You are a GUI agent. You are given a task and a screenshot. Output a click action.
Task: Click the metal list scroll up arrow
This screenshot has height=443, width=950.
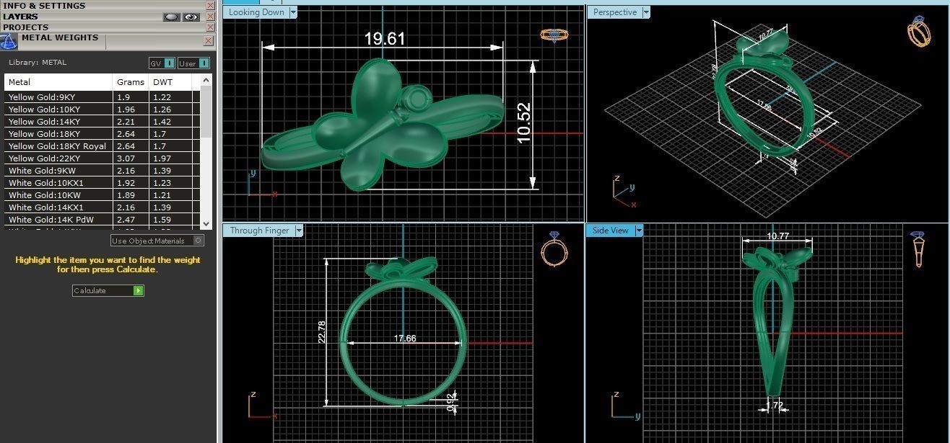pyautogui.click(x=206, y=80)
